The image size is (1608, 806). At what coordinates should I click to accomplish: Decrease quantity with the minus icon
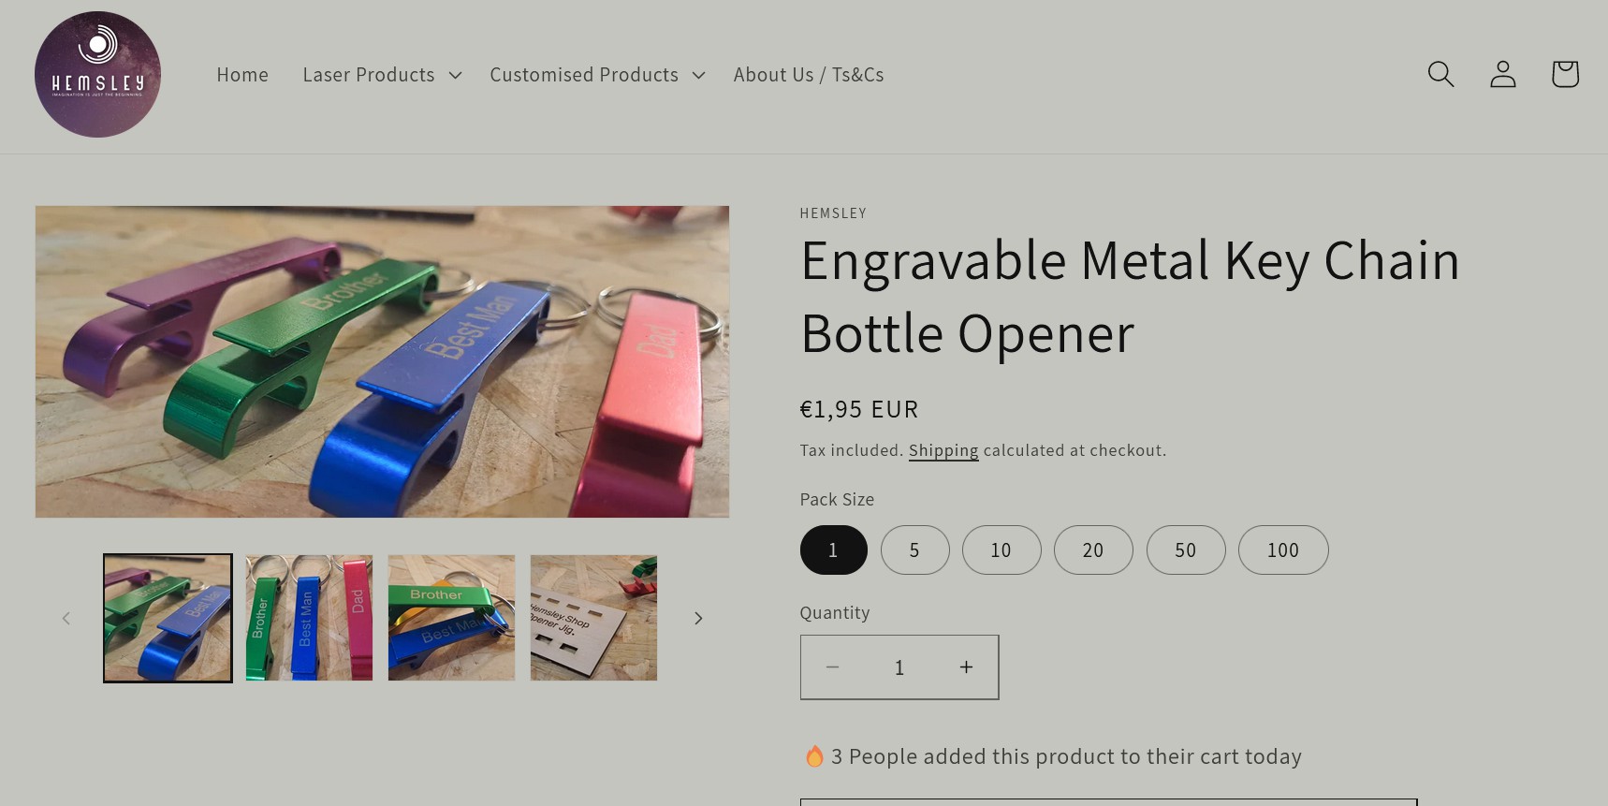(x=832, y=667)
